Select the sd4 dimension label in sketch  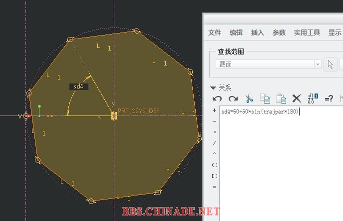tap(79, 86)
